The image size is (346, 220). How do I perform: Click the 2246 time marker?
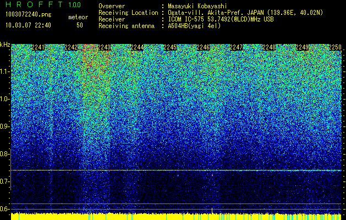click(x=203, y=47)
